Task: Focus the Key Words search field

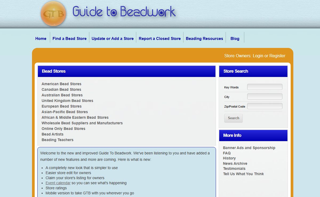Action: [x=265, y=87]
